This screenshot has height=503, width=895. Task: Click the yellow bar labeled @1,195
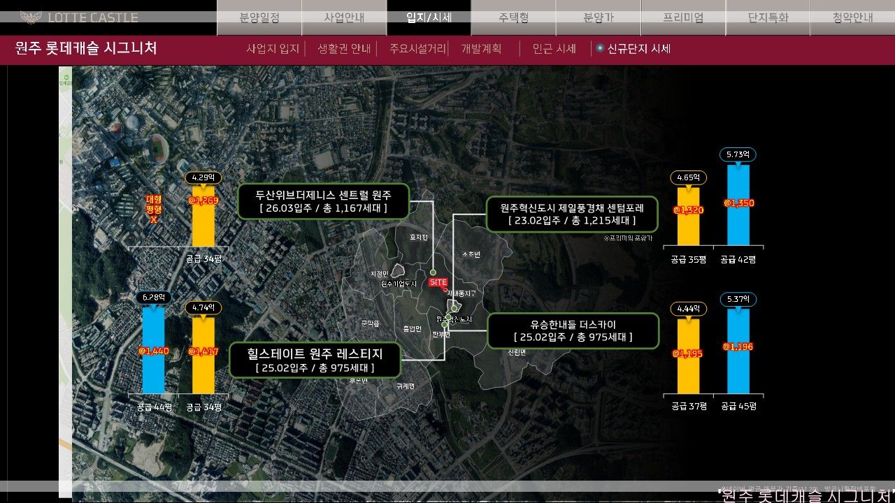[x=688, y=356]
